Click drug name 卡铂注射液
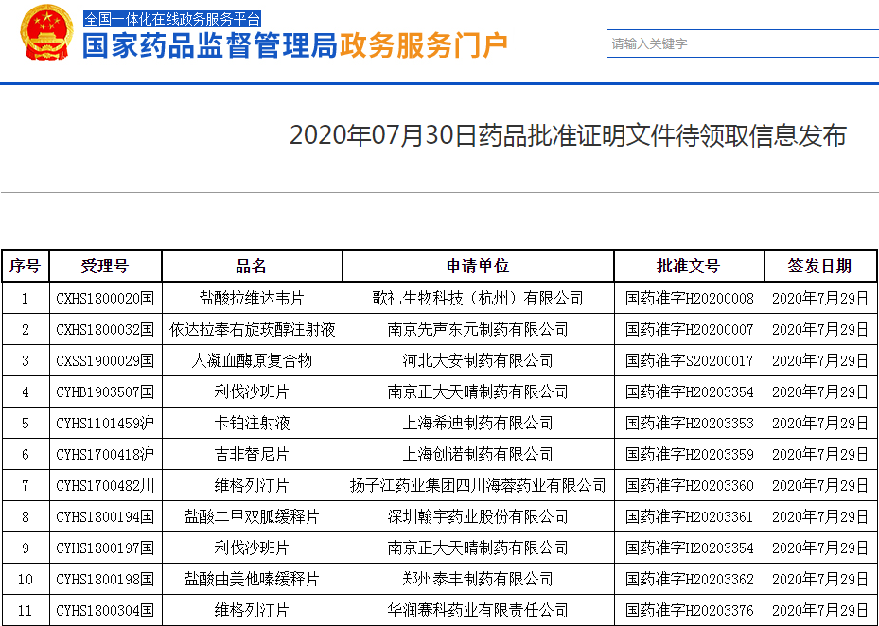 252,423
